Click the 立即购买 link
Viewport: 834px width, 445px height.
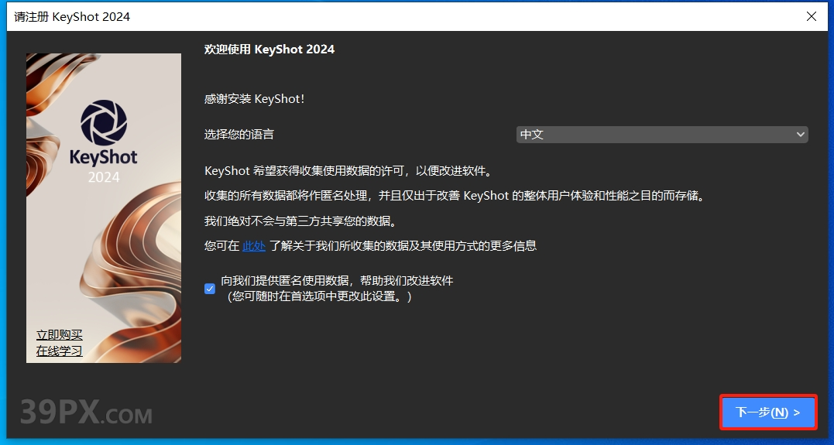tap(60, 335)
